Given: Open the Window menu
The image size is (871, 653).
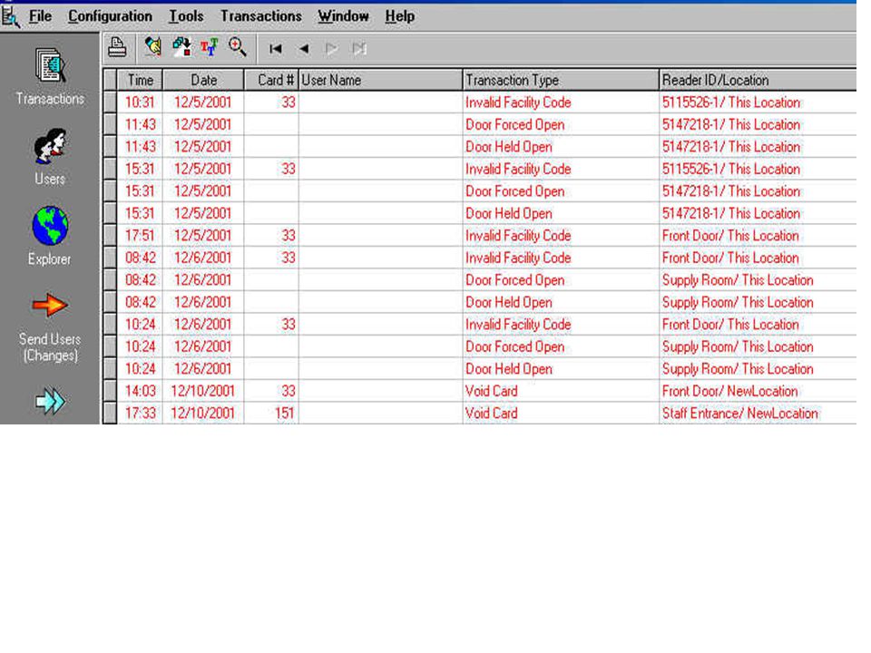Looking at the screenshot, I should tap(343, 16).
